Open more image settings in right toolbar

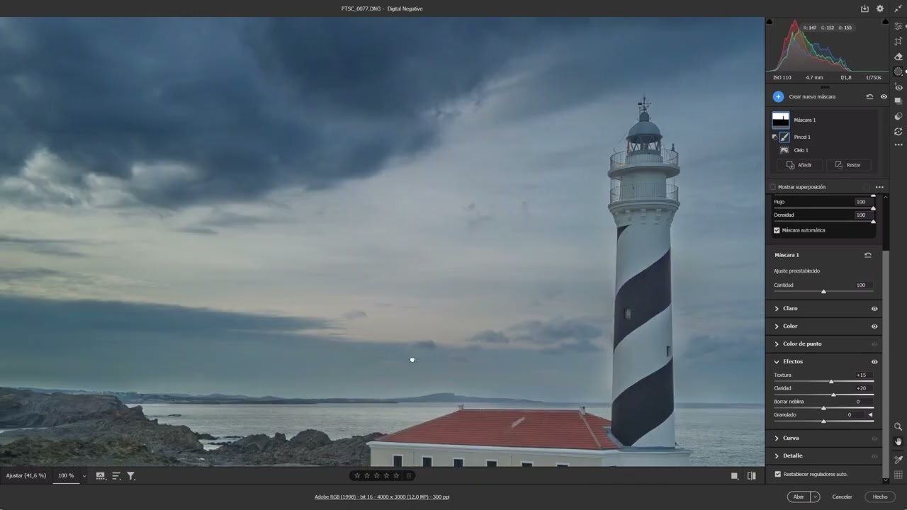tap(898, 145)
